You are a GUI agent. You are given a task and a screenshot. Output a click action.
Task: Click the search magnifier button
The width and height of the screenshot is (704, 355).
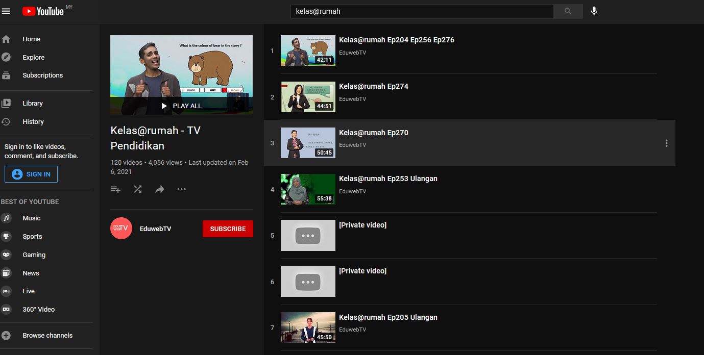pos(568,11)
